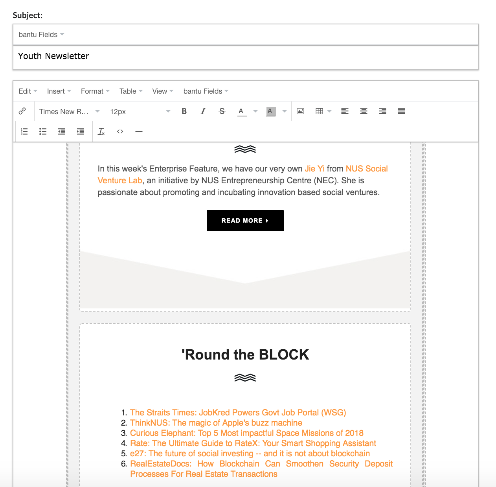
Task: Apply background highlight color
Action: (x=270, y=111)
